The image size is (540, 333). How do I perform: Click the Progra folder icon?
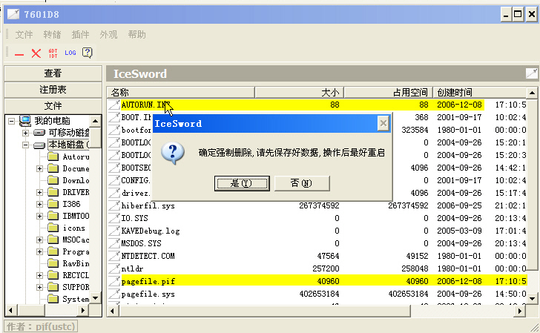coord(53,251)
